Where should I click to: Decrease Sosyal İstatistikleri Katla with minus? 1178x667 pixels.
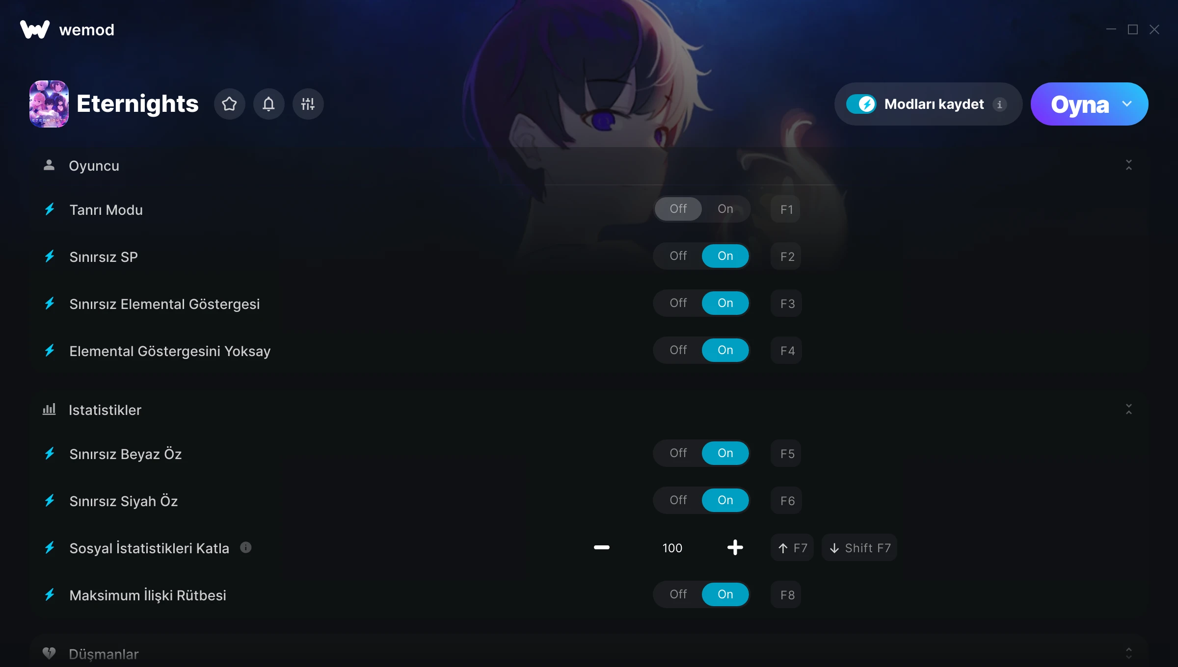[602, 547]
